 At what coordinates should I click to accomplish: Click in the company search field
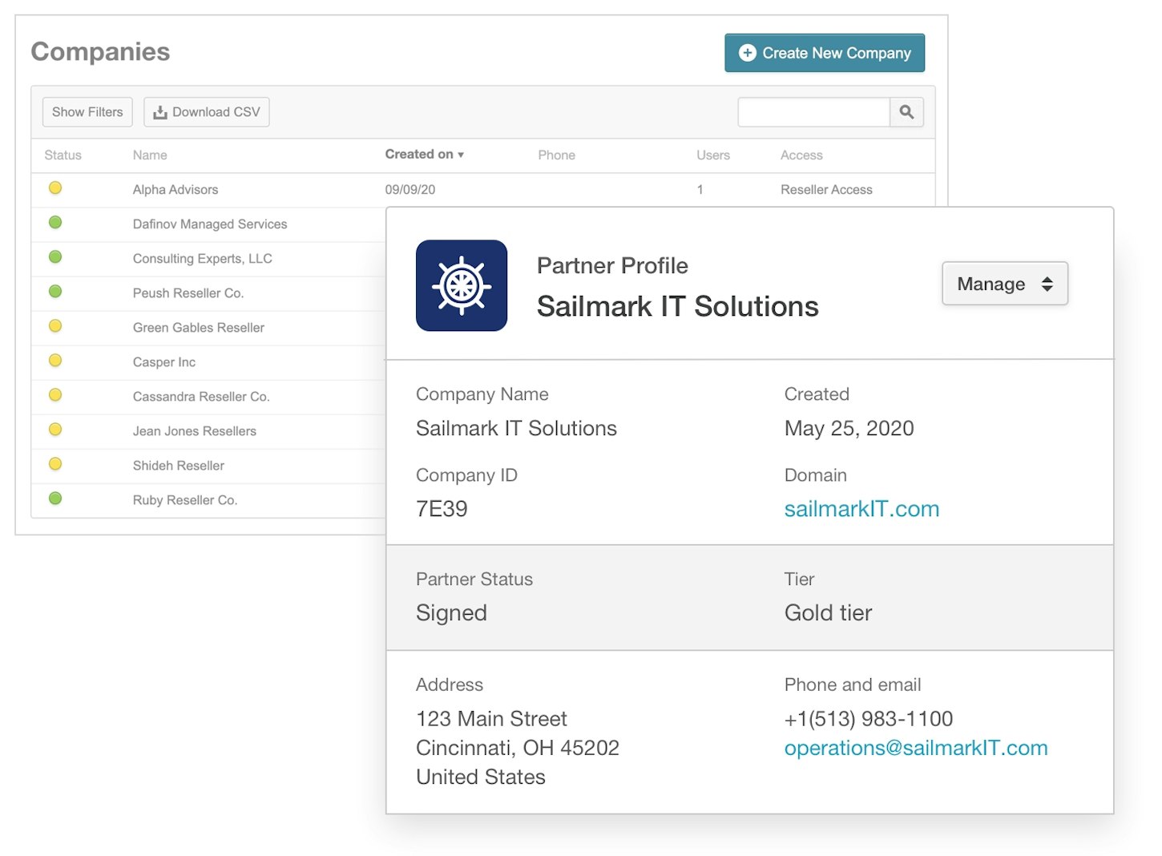(x=813, y=112)
